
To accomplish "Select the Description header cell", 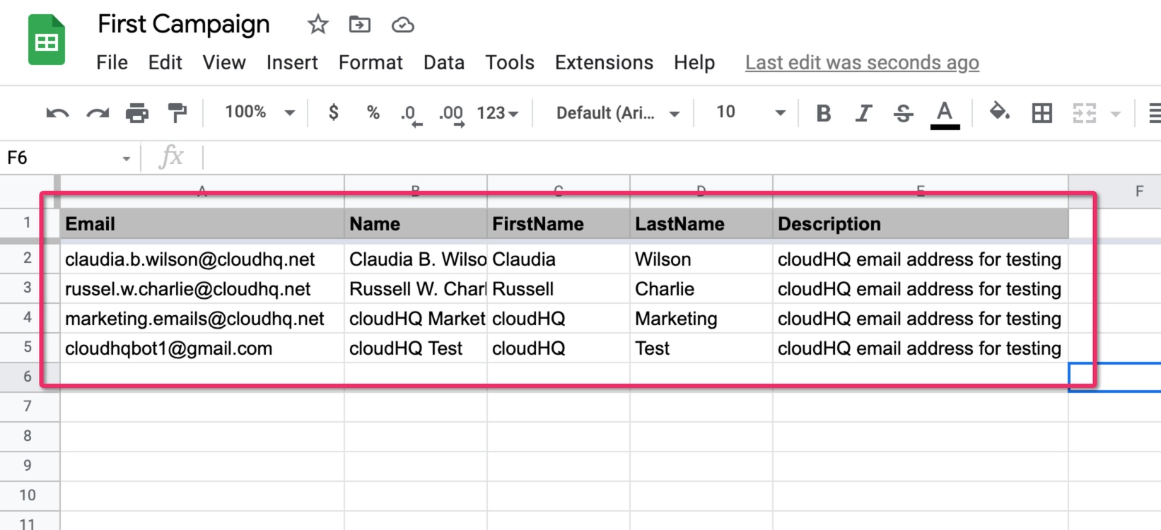I will tap(921, 224).
